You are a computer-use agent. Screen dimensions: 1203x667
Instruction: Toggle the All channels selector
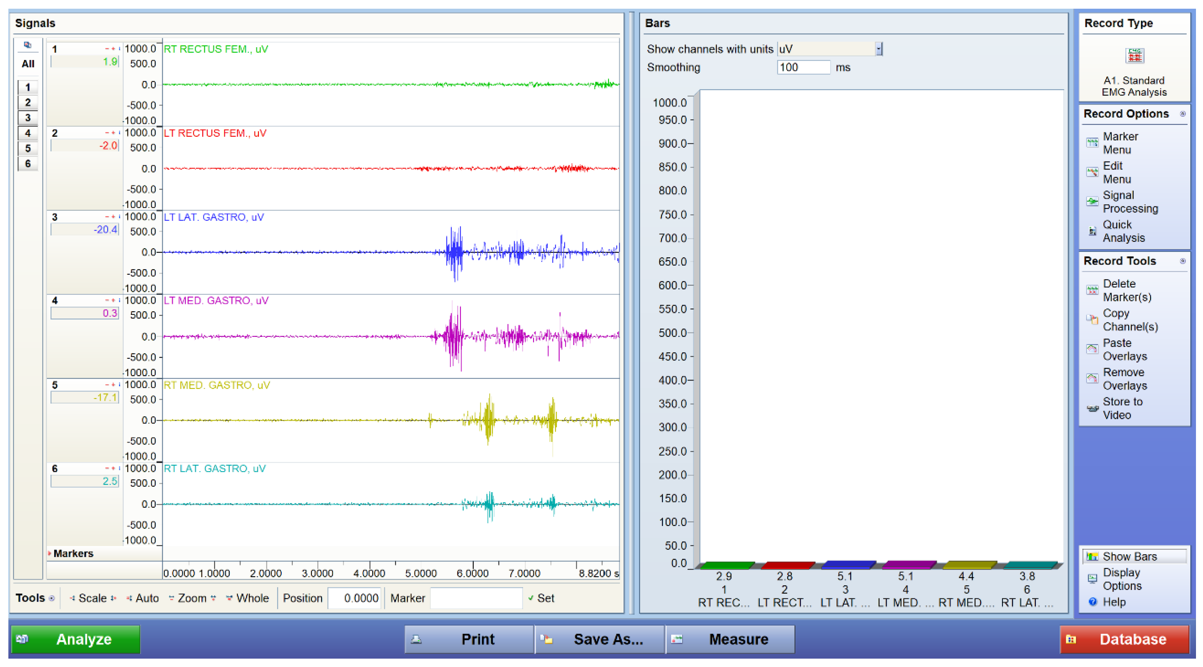(27, 64)
